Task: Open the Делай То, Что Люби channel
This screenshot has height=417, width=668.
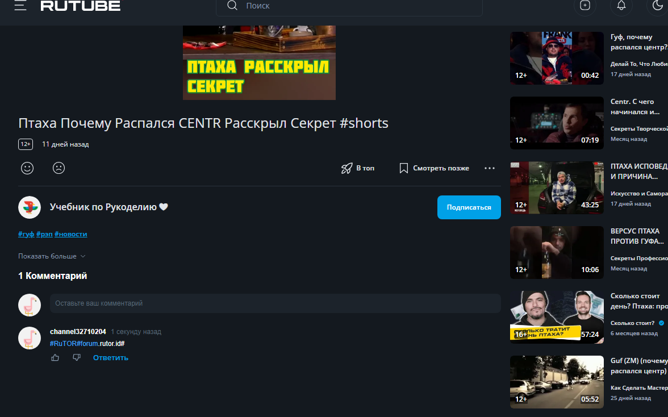Action: [x=639, y=64]
